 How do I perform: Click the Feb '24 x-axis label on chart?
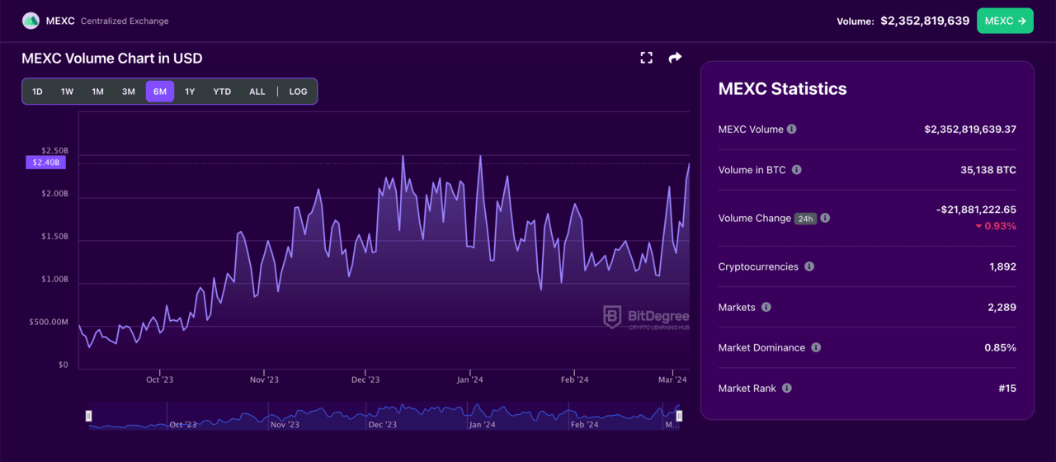point(574,379)
